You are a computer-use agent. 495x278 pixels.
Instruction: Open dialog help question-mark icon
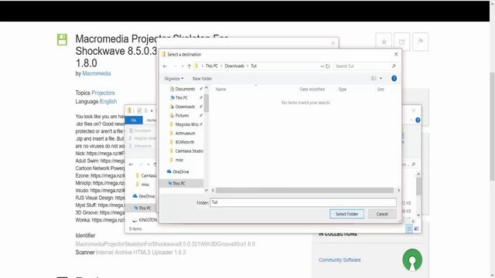(x=394, y=79)
